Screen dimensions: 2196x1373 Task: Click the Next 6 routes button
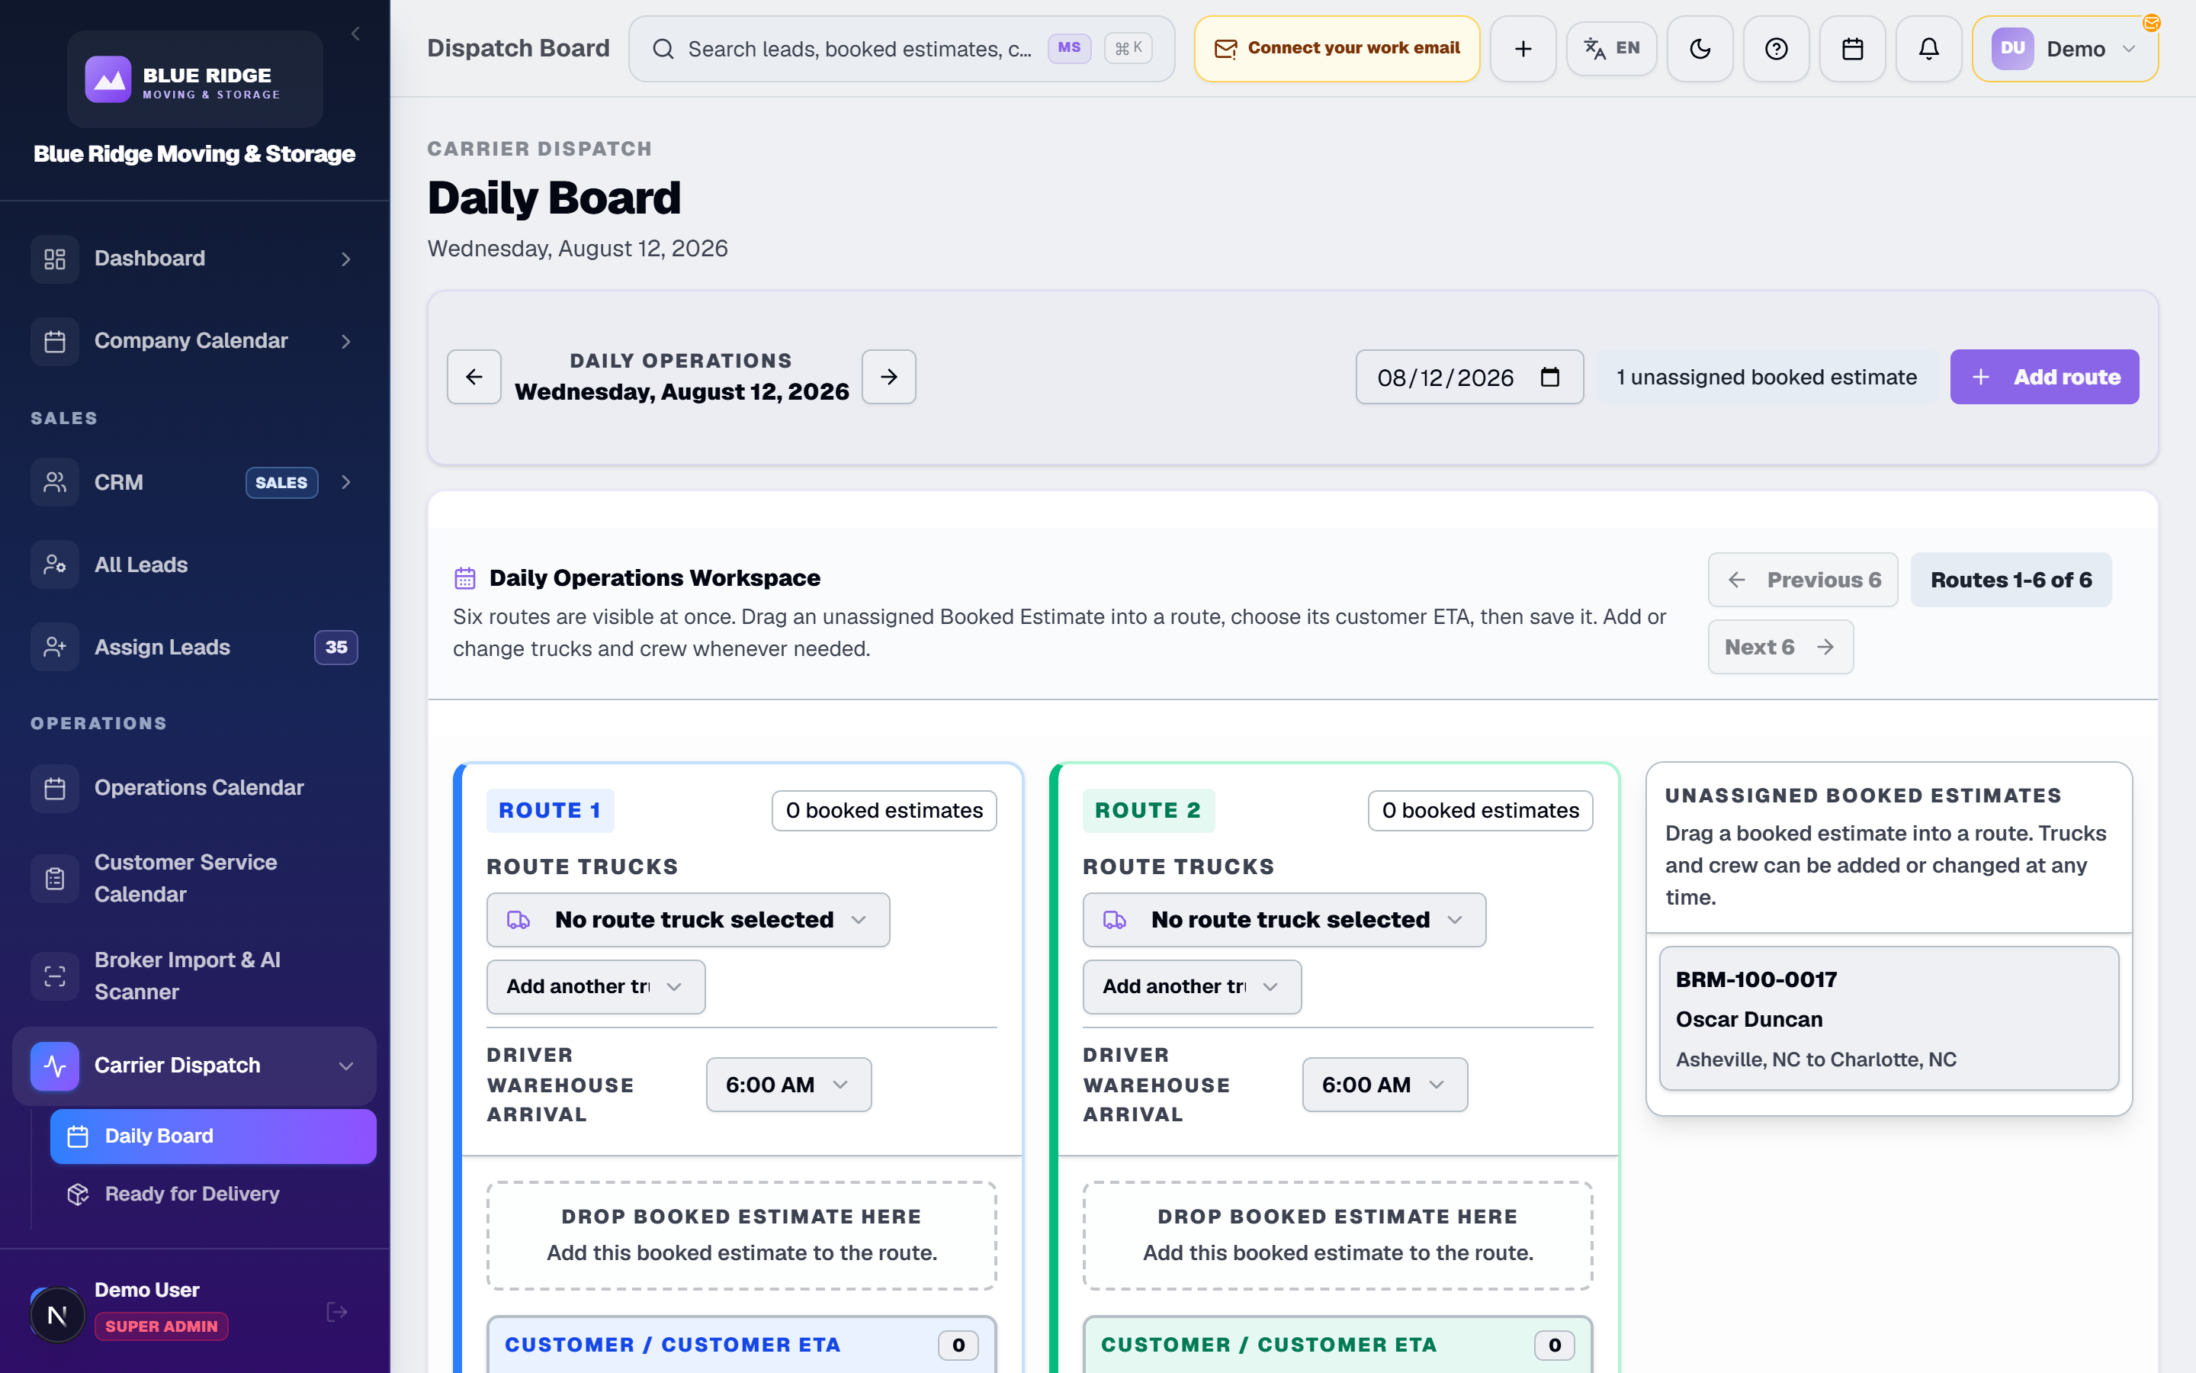pos(1780,648)
